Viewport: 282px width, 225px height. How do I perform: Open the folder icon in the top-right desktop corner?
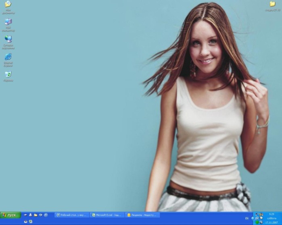click(x=272, y=6)
